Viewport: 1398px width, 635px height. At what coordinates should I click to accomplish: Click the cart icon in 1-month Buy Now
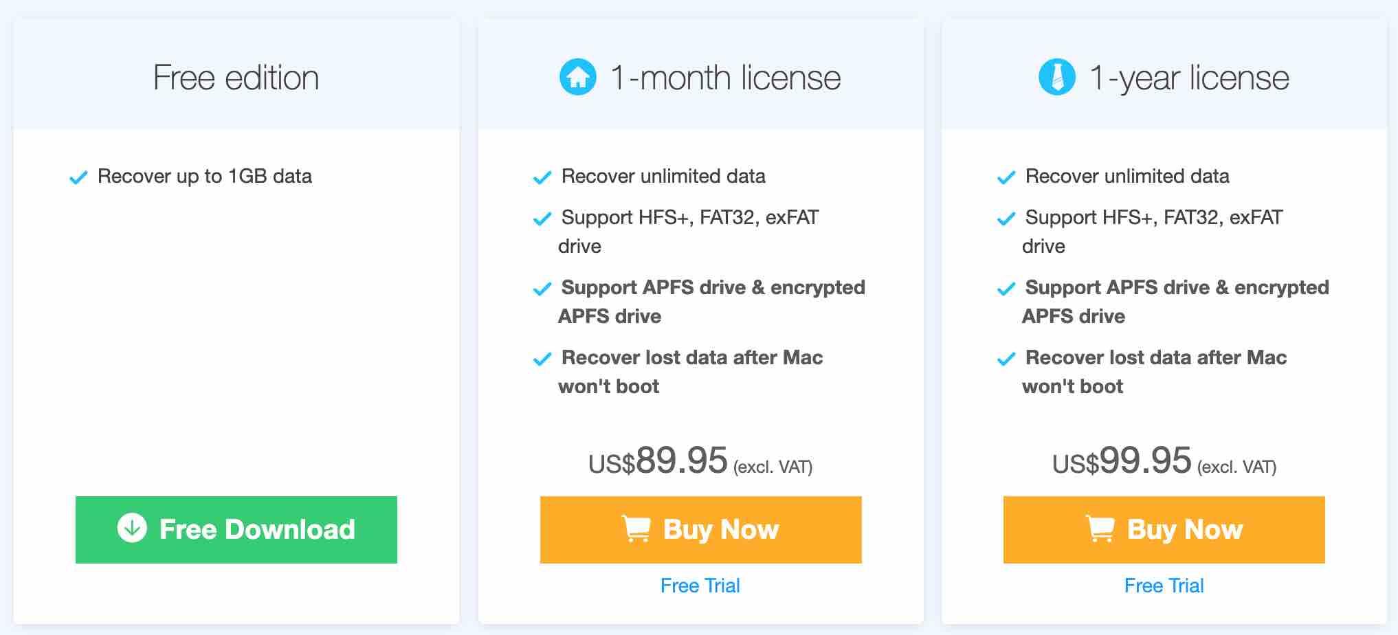636,528
